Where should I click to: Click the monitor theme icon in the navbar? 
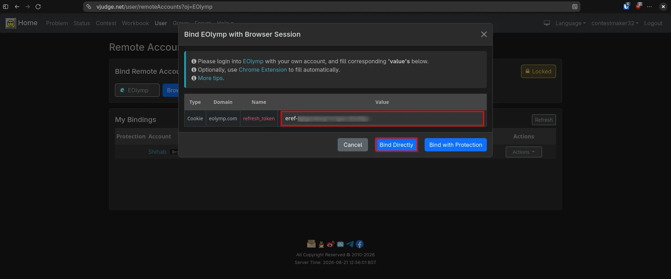click(x=547, y=23)
